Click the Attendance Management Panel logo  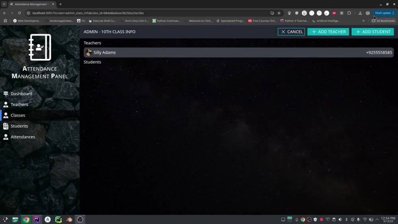coord(40,47)
